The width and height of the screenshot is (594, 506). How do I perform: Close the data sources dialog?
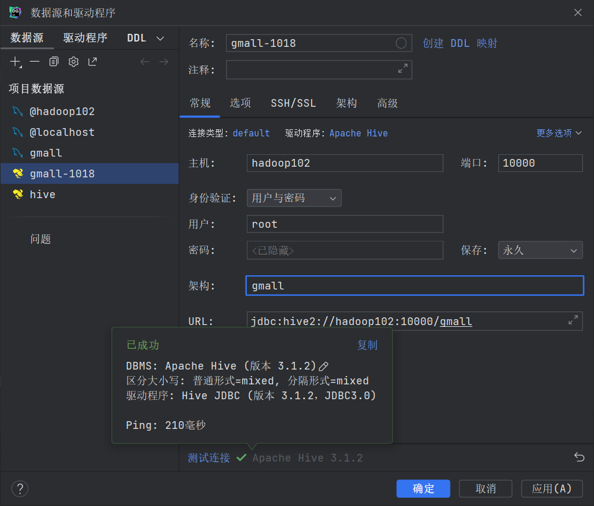pyautogui.click(x=578, y=12)
